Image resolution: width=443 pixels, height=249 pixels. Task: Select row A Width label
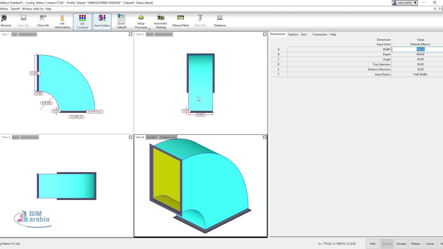click(x=386, y=49)
